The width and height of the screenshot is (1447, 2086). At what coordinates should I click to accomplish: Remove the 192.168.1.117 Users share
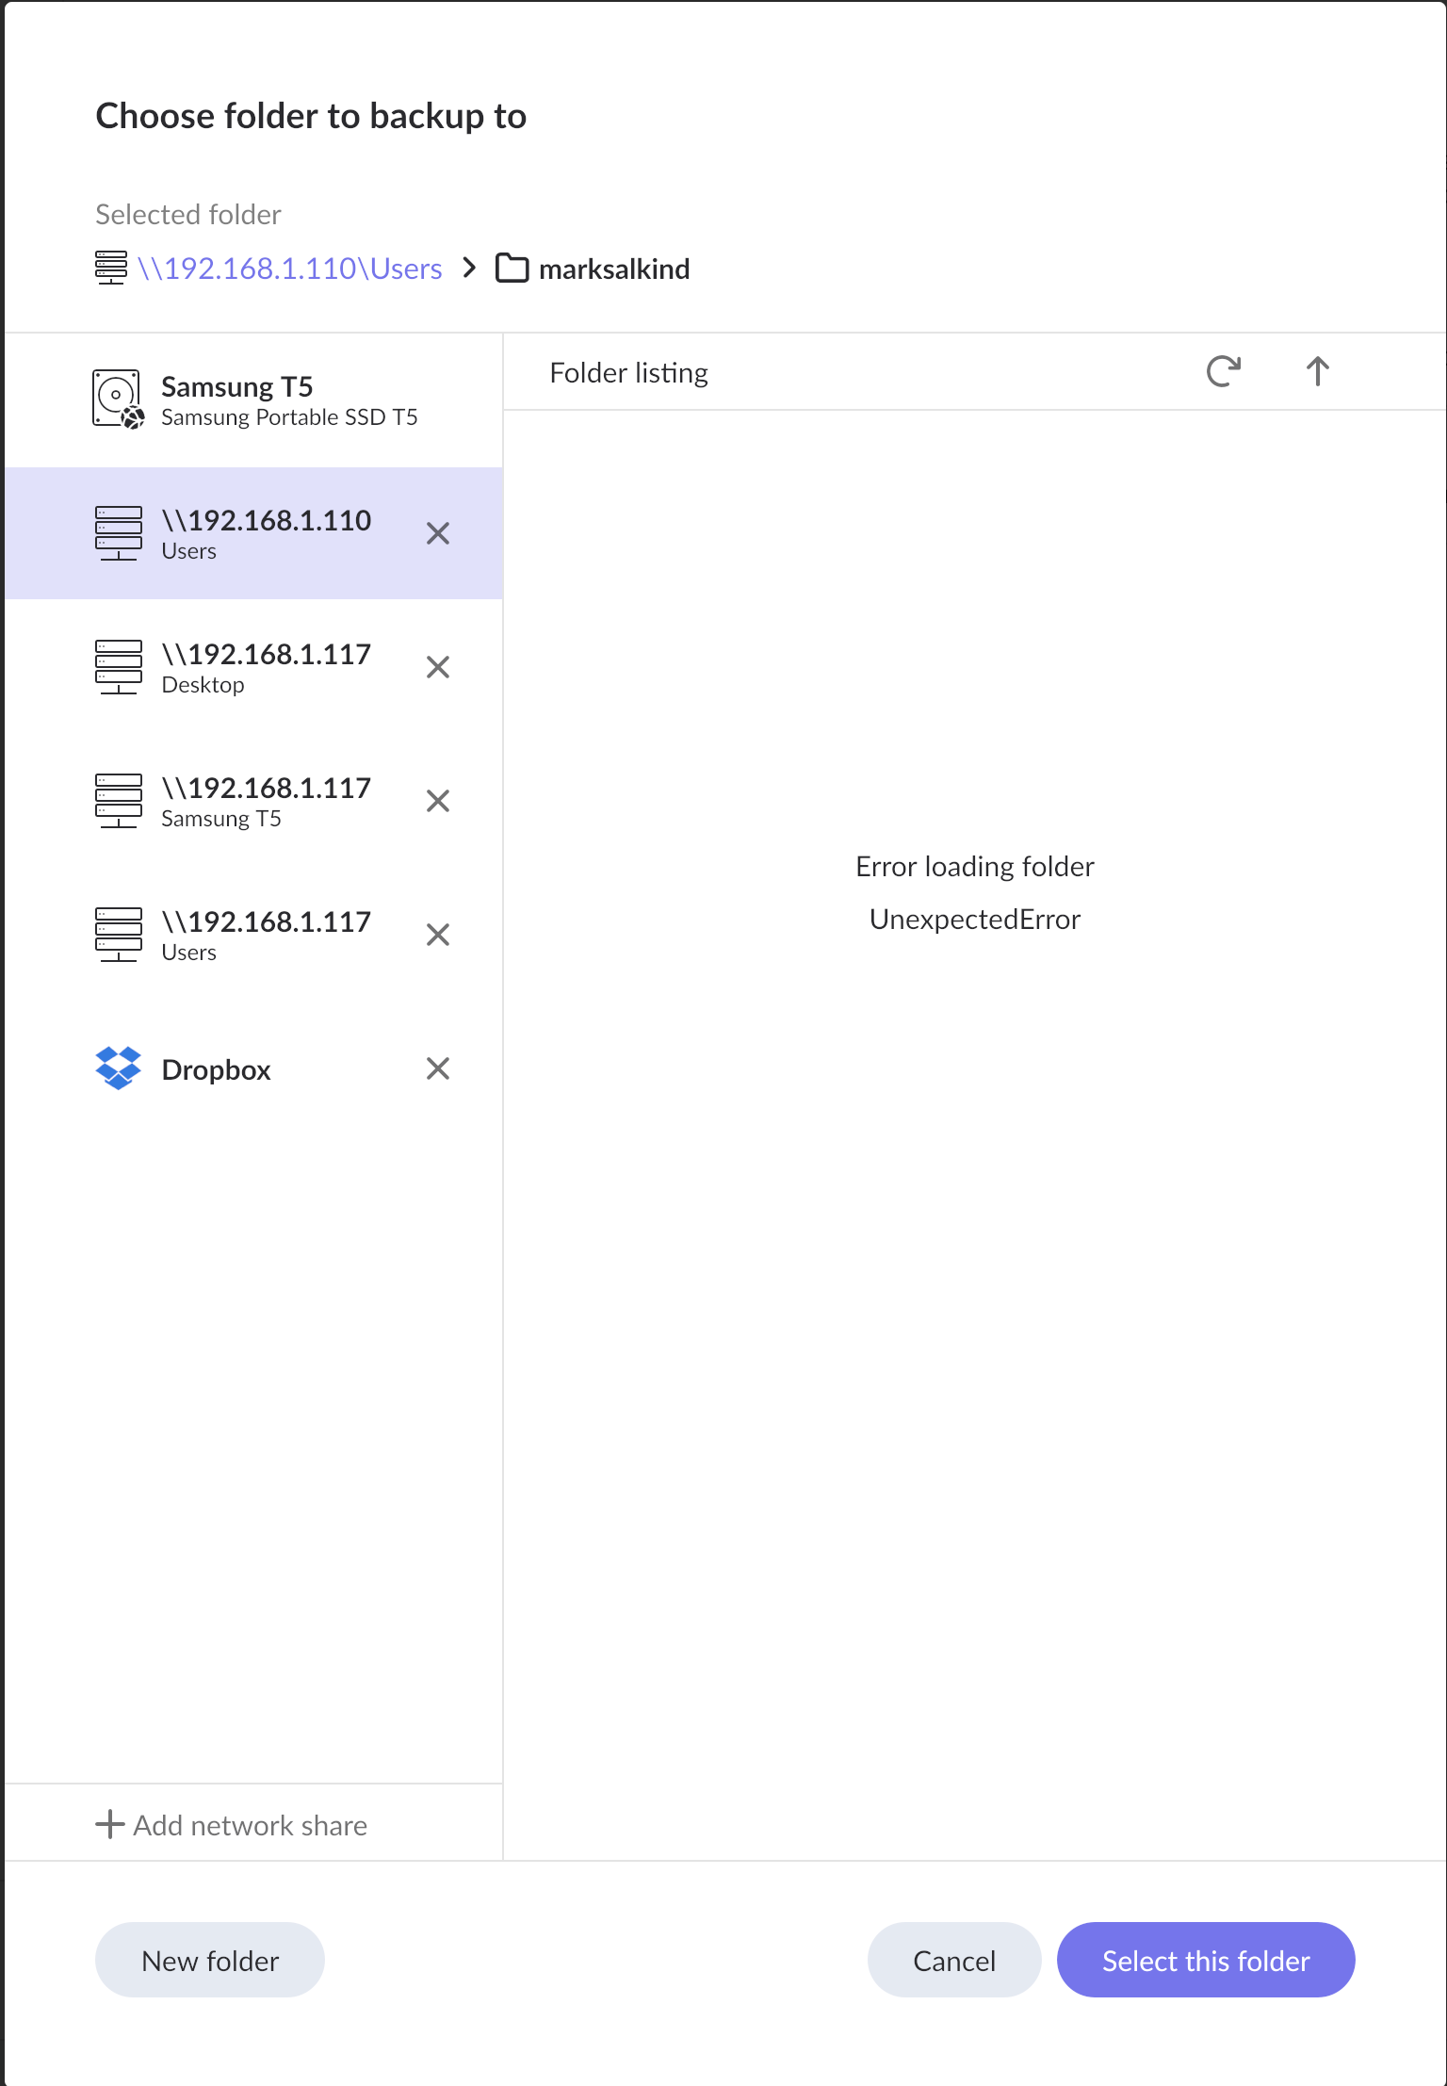[438, 936]
